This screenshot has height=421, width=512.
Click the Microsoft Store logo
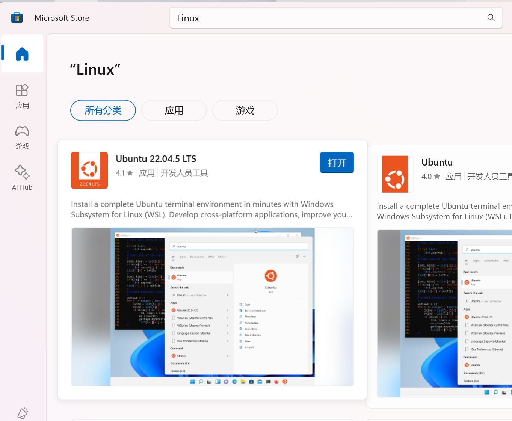(17, 17)
